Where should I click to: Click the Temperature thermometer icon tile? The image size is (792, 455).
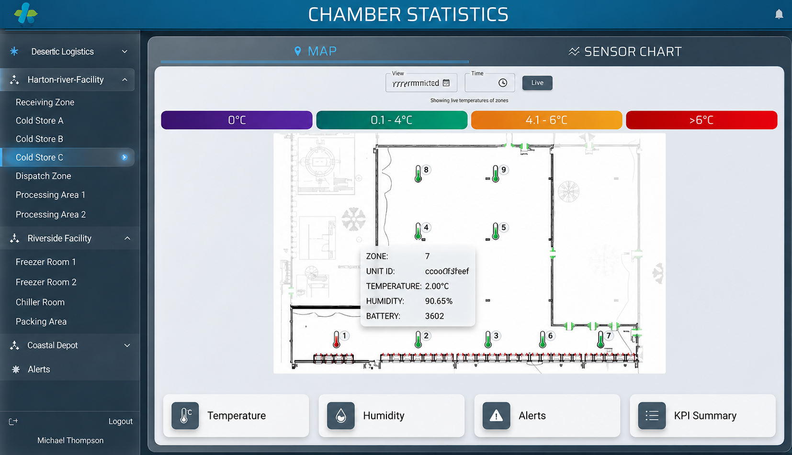(x=185, y=415)
